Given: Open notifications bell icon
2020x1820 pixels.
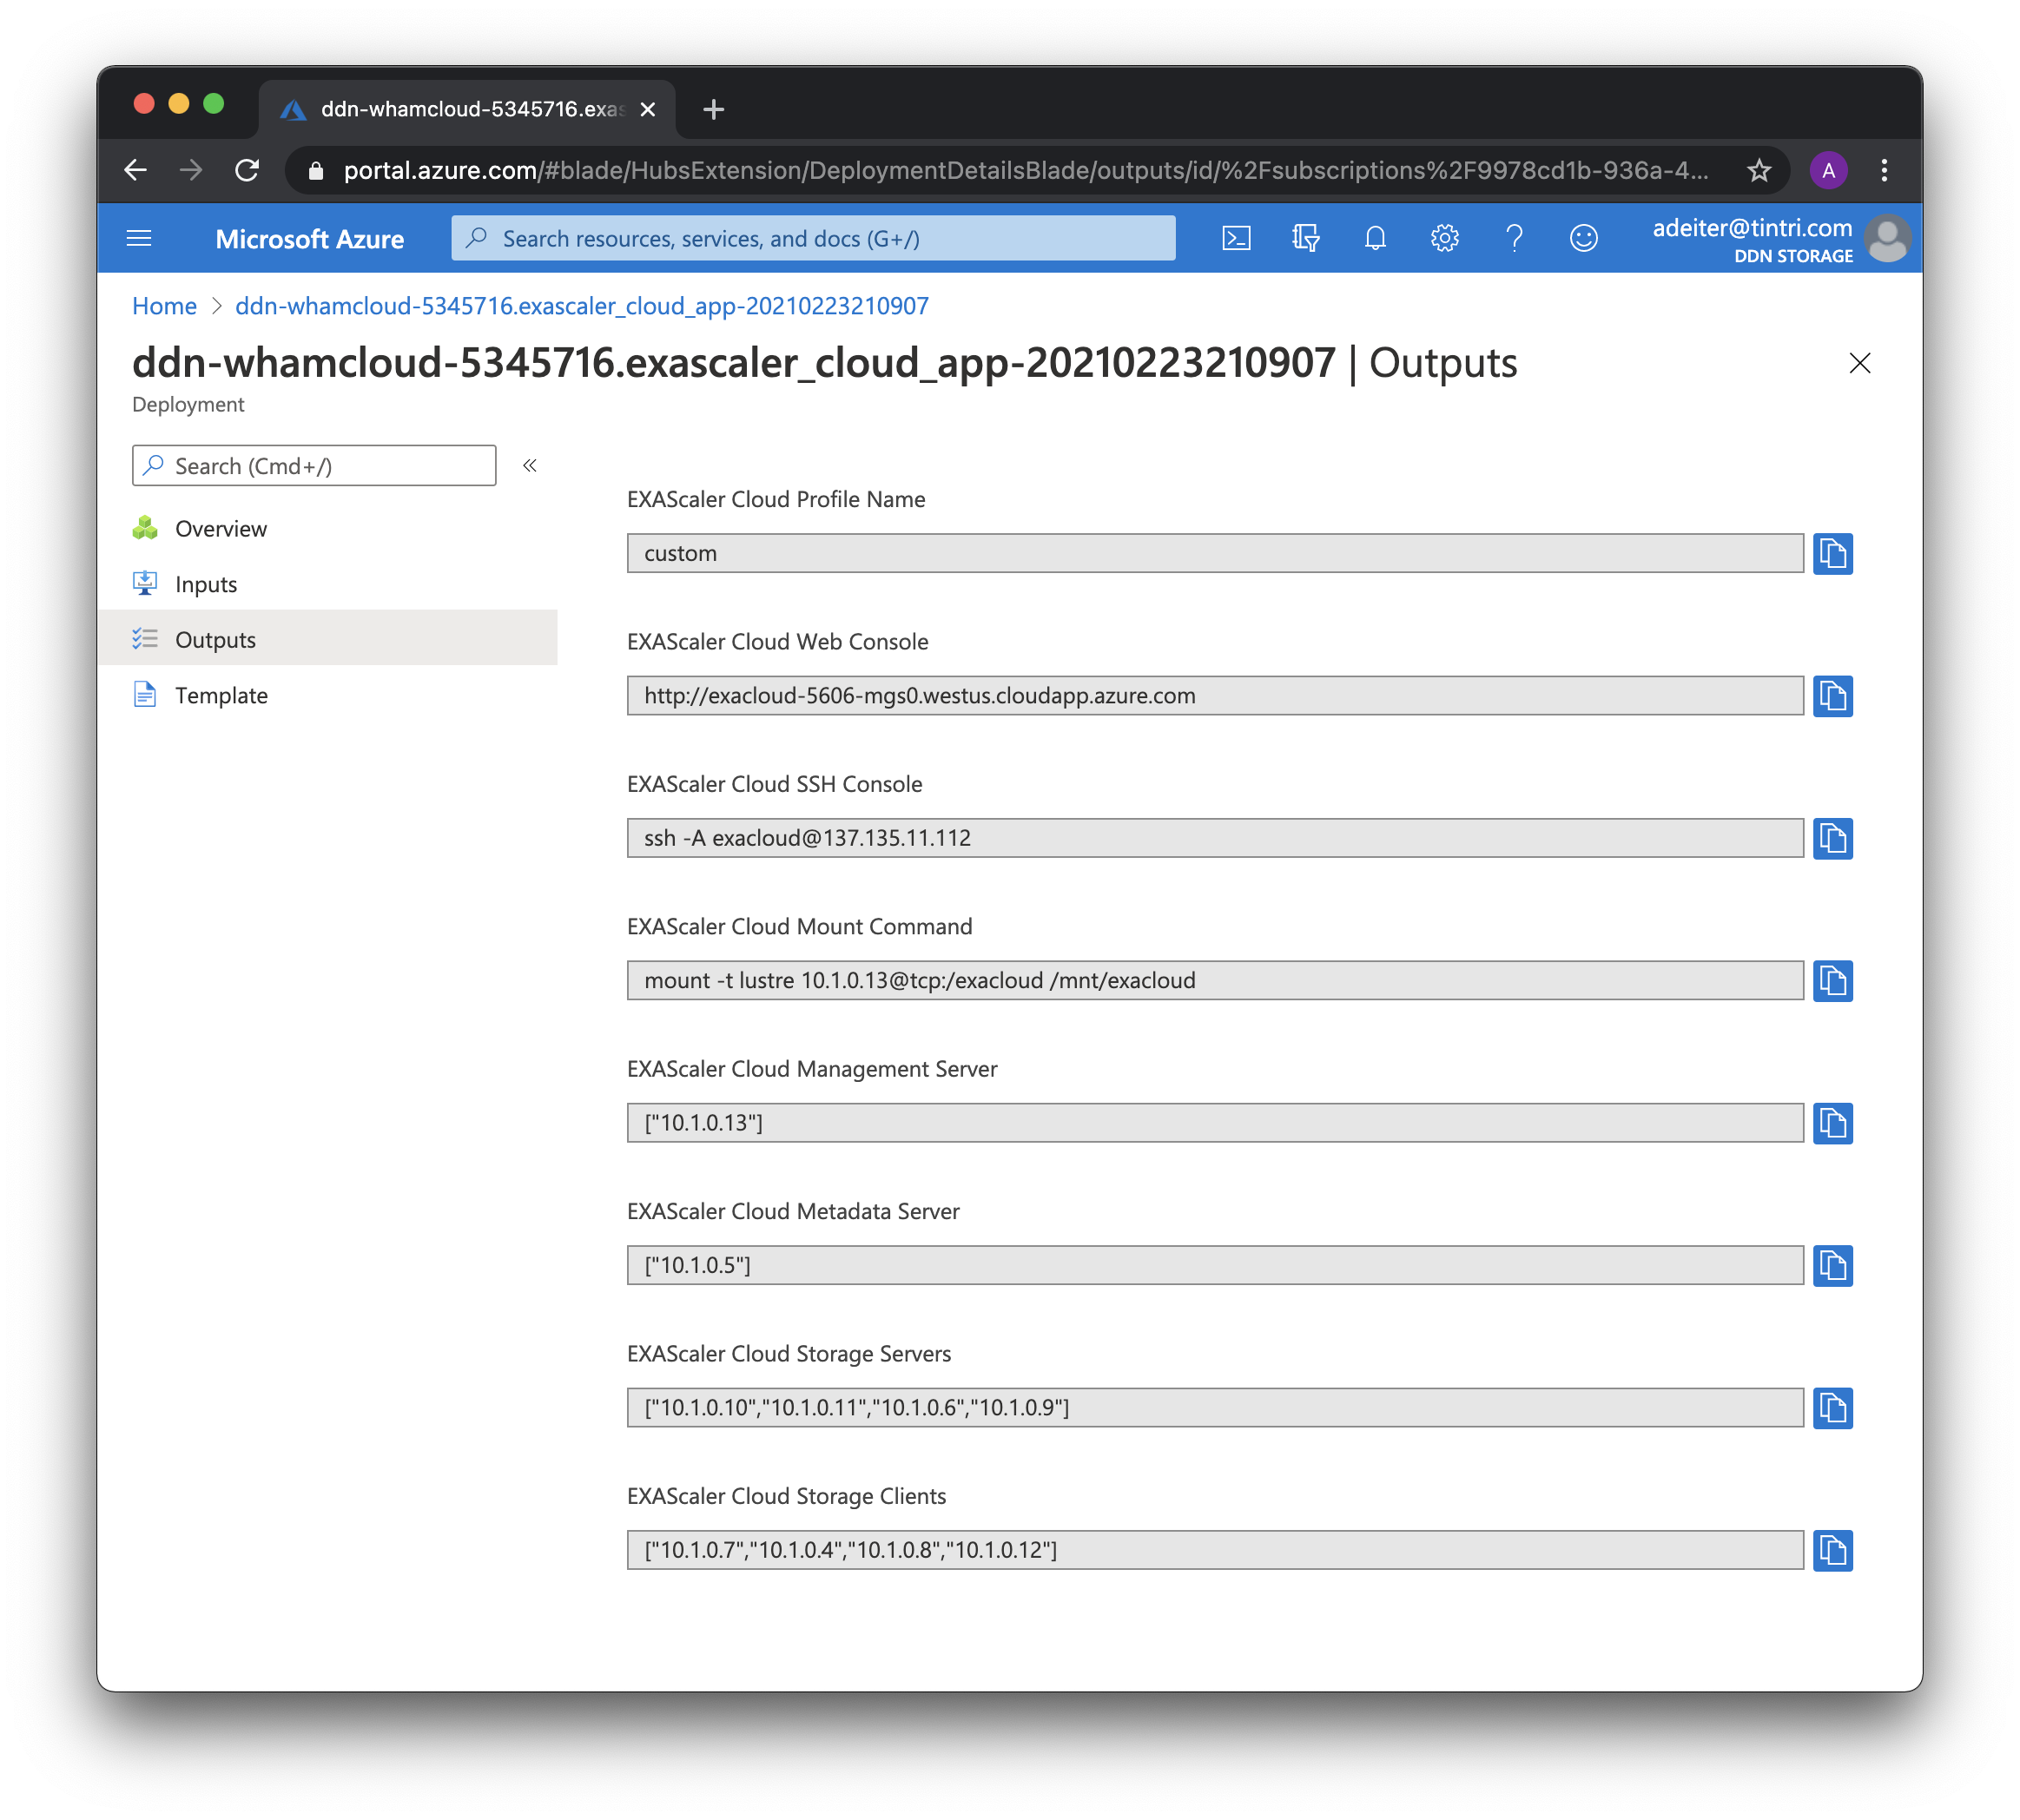Looking at the screenshot, I should [1375, 238].
